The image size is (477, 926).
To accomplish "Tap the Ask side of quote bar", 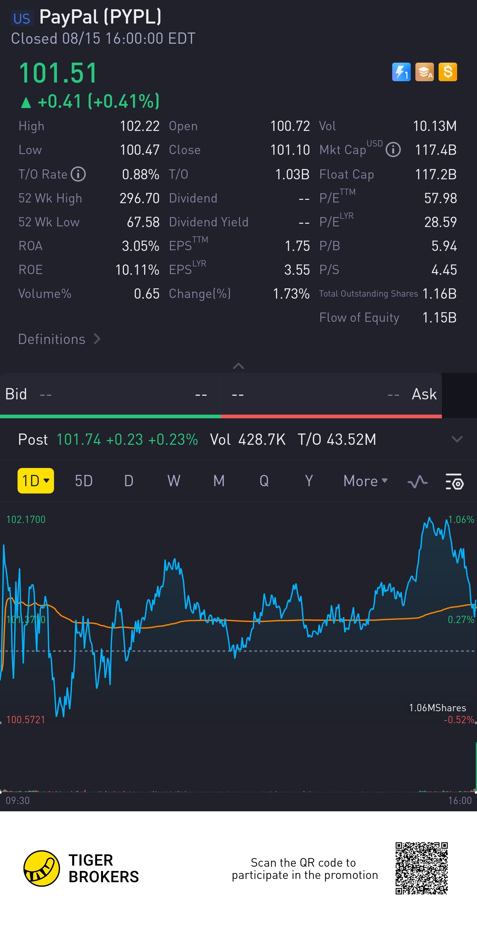I will (x=331, y=394).
